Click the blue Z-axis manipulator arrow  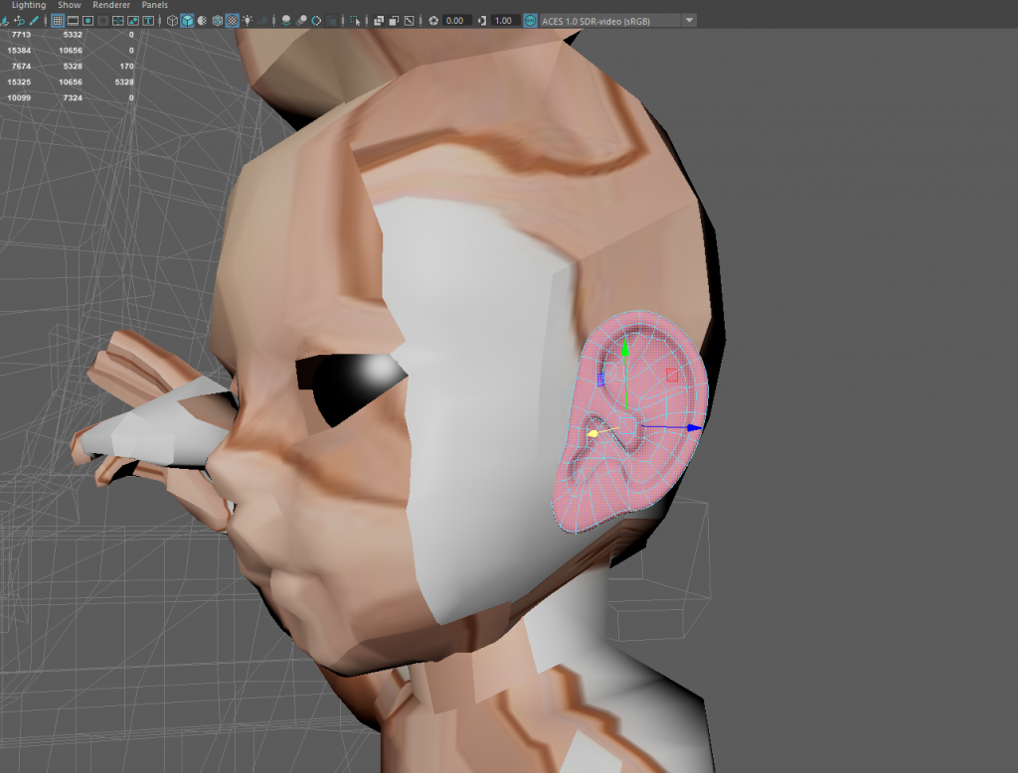pyautogui.click(x=695, y=428)
